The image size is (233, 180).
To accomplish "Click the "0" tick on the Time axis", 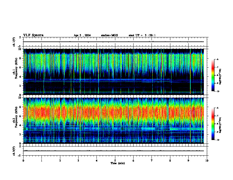I will [x=23, y=161].
